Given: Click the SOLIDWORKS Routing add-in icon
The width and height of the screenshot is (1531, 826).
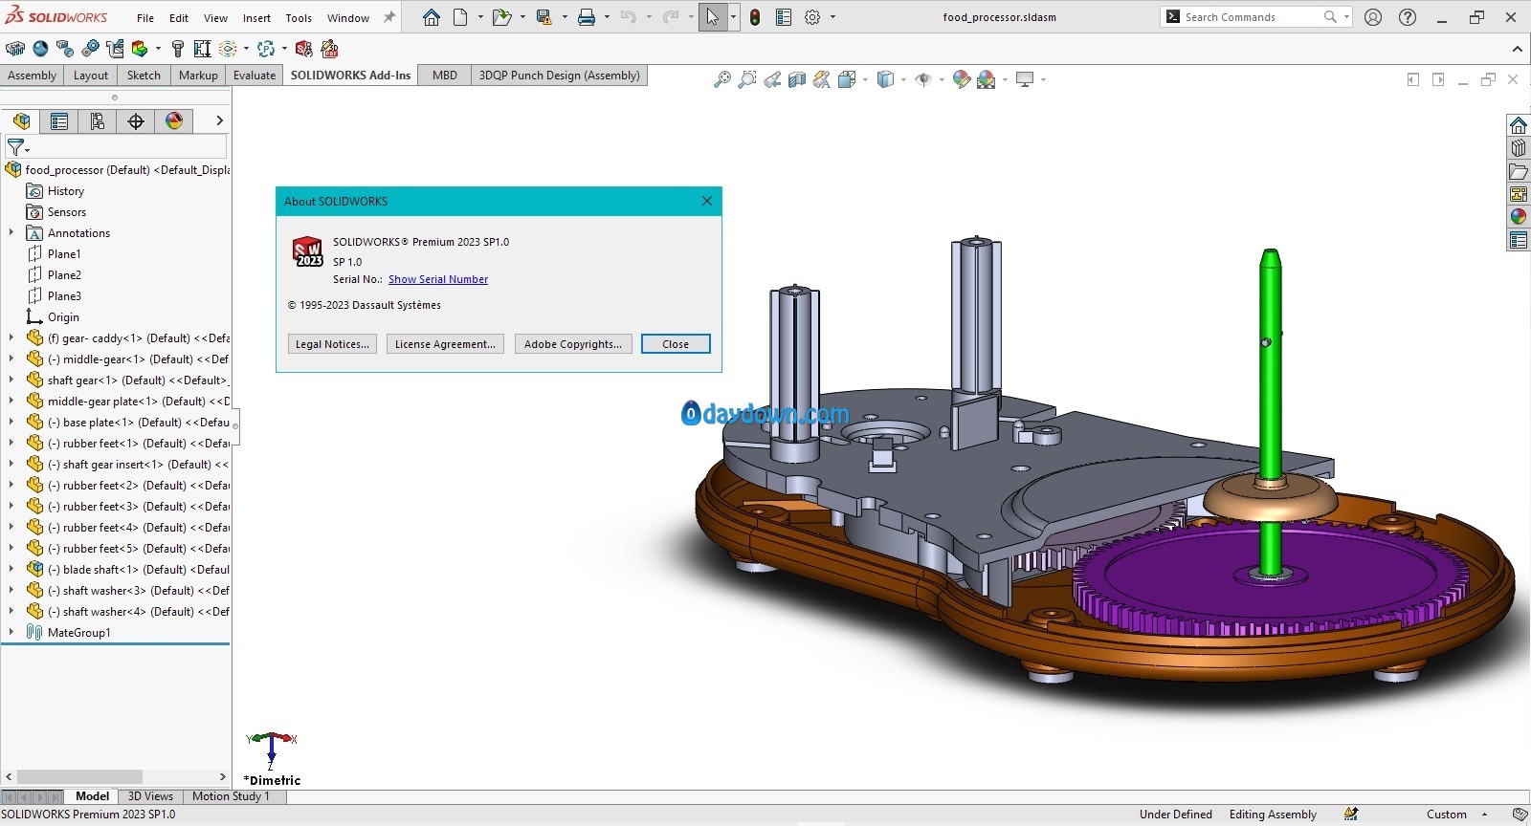Looking at the screenshot, I should (x=115, y=49).
